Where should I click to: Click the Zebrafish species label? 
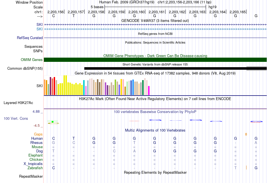(x=35, y=168)
